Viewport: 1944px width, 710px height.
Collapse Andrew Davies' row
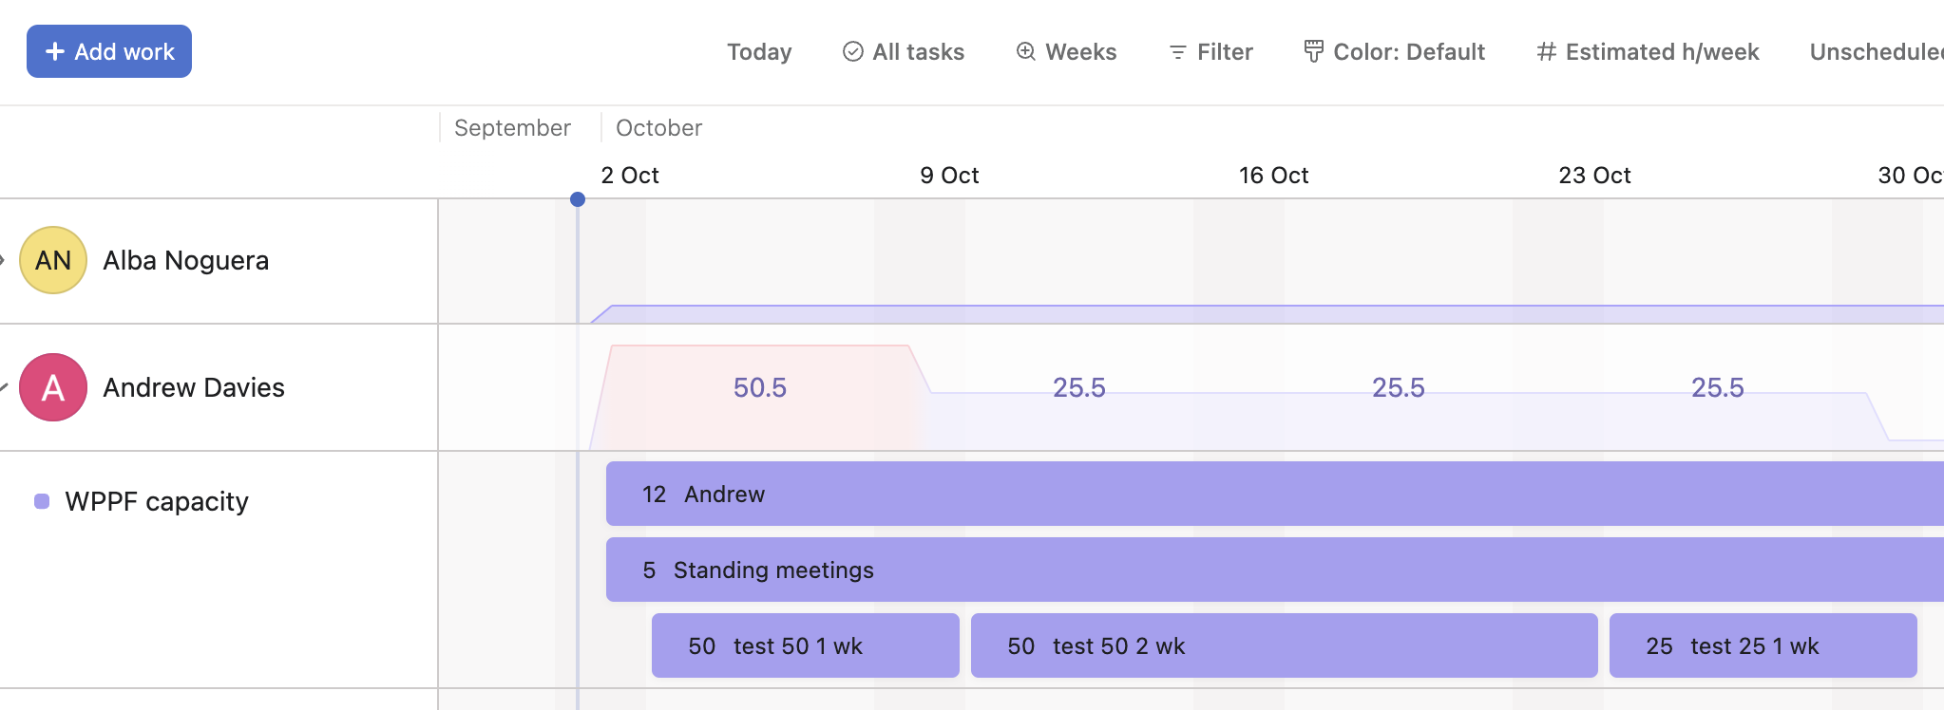tap(3, 387)
